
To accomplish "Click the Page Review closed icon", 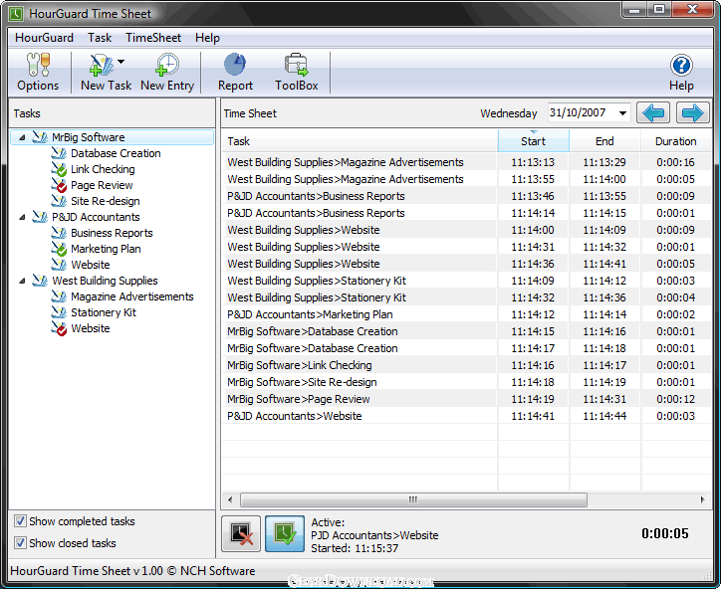I will point(59,185).
